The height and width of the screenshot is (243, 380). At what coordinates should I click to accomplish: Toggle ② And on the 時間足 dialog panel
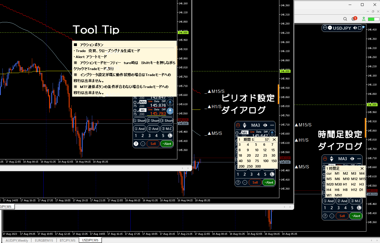[342, 201]
